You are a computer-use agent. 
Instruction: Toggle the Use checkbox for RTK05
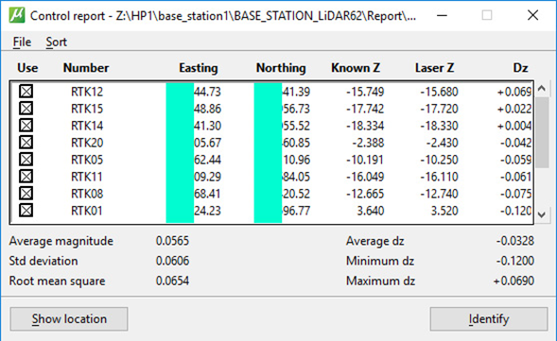tap(26, 160)
